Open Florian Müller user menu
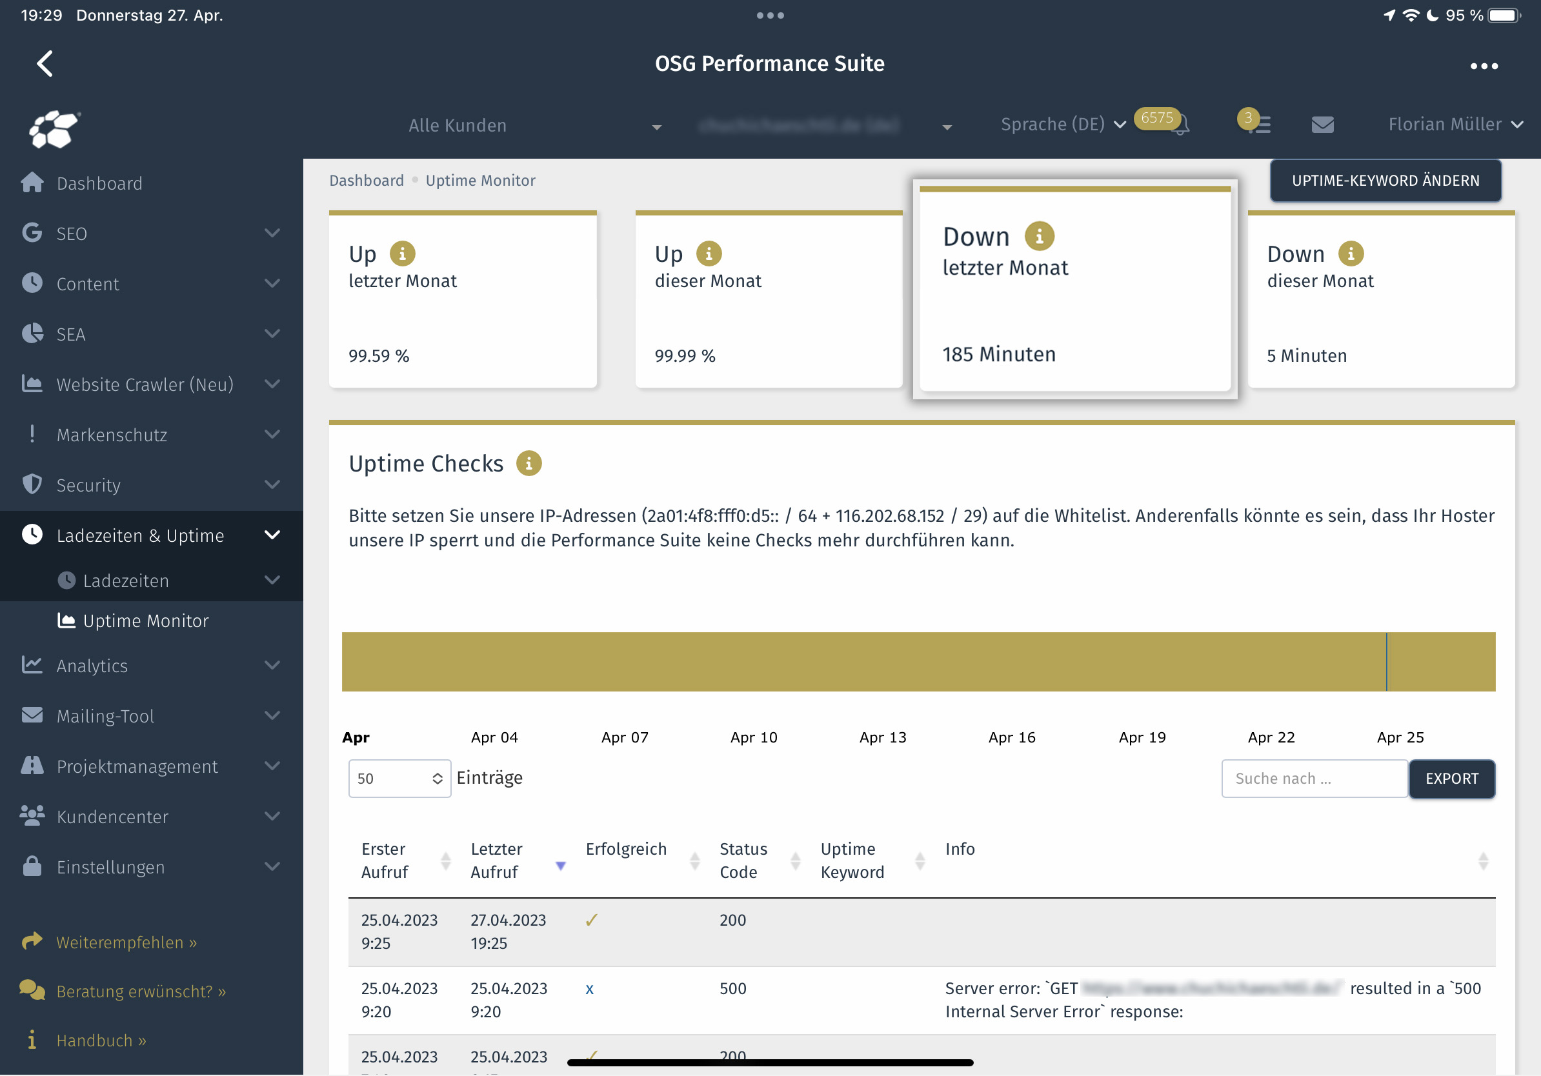The width and height of the screenshot is (1541, 1076). [1455, 125]
